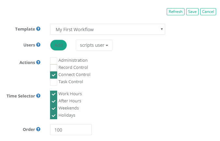Click the Refresh button

175,12
